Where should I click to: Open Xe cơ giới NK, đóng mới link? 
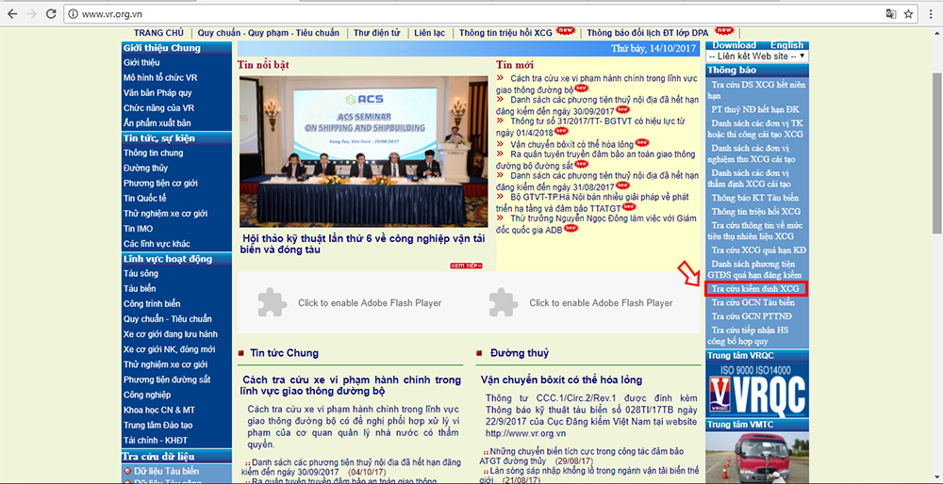[169, 349]
